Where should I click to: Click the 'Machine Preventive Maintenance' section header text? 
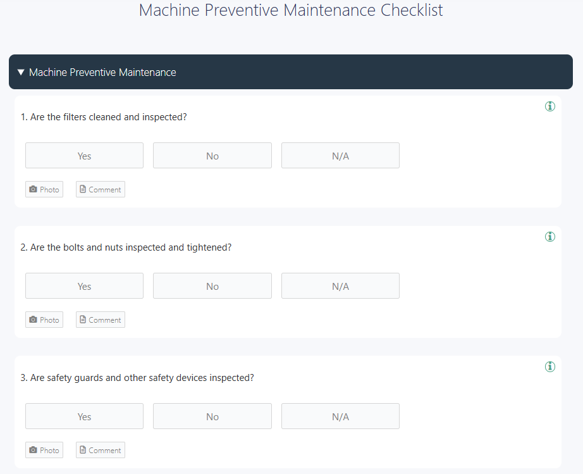point(102,72)
